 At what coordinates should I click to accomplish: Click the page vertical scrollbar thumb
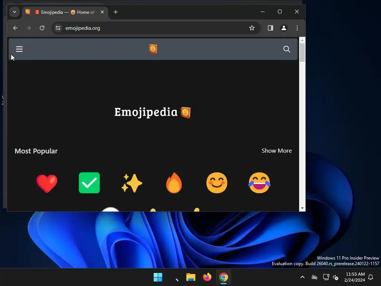coord(302,52)
